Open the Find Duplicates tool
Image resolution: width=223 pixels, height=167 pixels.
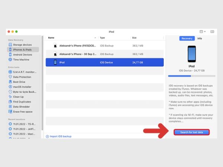tap(22, 101)
